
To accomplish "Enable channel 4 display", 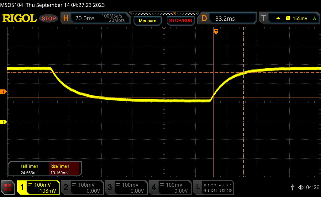I will 169,187.
